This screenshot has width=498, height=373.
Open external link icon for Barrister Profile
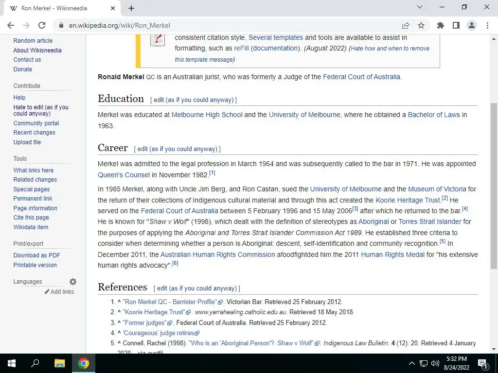220,302
